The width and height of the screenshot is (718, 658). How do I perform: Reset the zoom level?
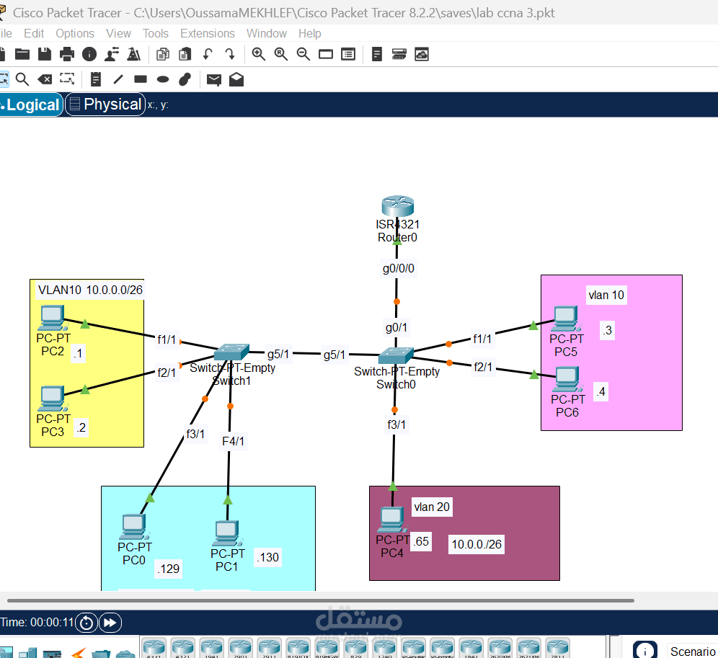pos(281,54)
